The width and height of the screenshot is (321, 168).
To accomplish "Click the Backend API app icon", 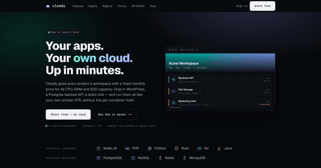I will click(x=173, y=80).
